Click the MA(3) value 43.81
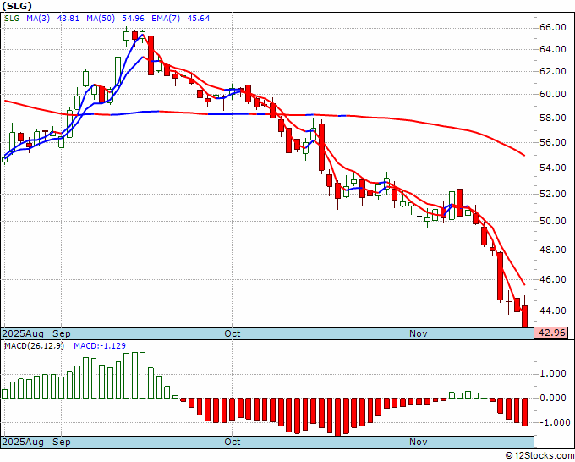Viewport: 575px width, 462px height. coord(68,18)
